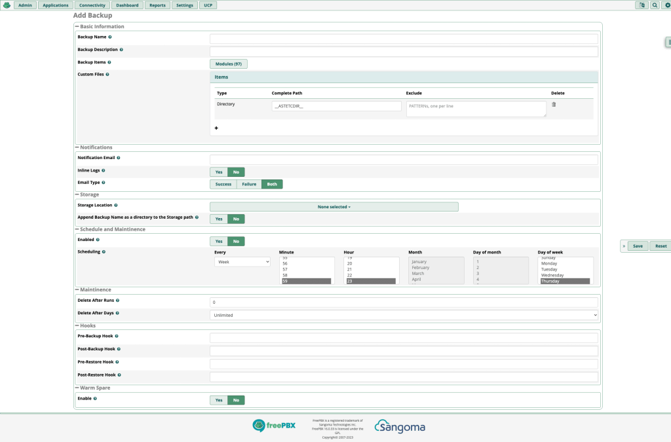Open the list panel icon on right edge

pos(668,42)
